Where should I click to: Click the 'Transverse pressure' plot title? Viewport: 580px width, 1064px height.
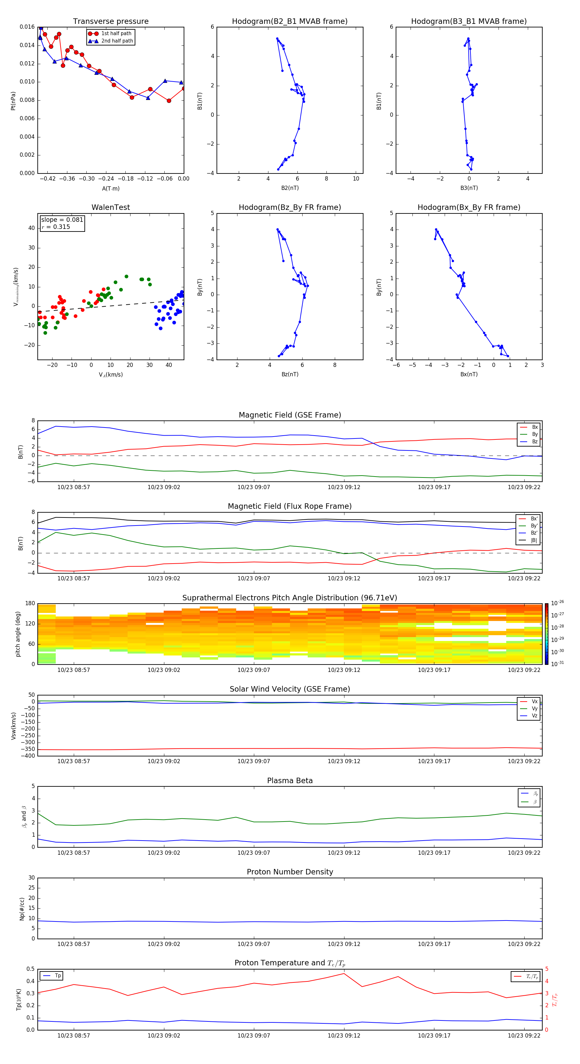click(x=111, y=22)
